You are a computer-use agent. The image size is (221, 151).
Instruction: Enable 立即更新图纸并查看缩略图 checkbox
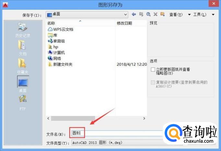click(153, 70)
